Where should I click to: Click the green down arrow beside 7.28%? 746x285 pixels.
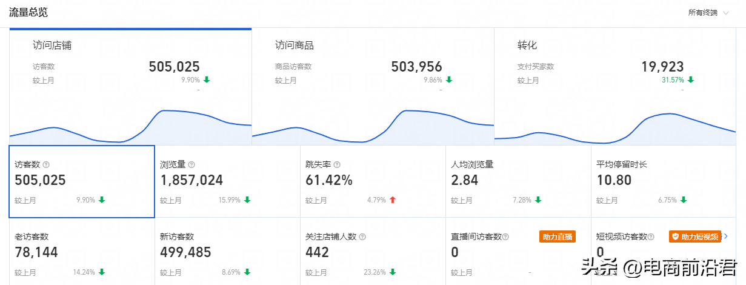point(538,199)
